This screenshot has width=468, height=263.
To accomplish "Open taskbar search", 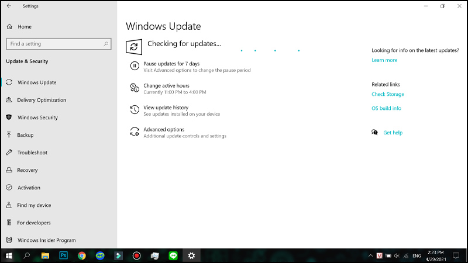I will [27, 255].
